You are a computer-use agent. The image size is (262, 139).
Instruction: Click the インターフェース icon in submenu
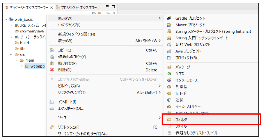tap(169, 80)
